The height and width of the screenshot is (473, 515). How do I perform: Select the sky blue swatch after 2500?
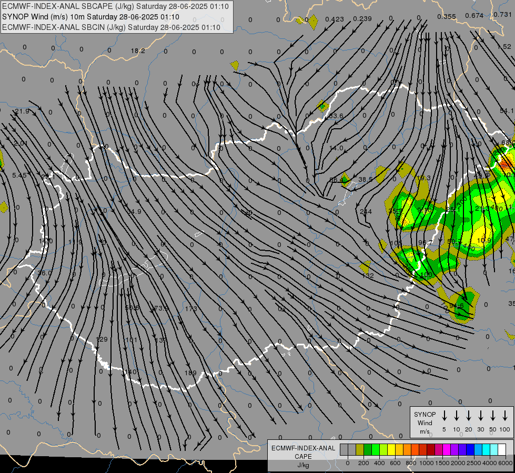(478, 450)
